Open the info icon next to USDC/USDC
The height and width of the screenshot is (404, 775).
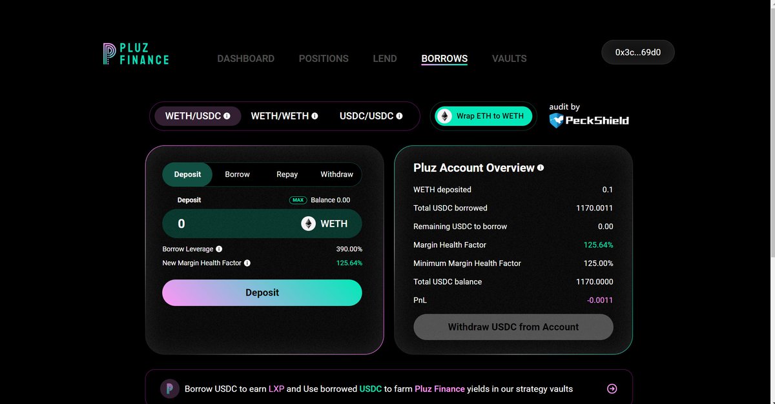tap(399, 116)
